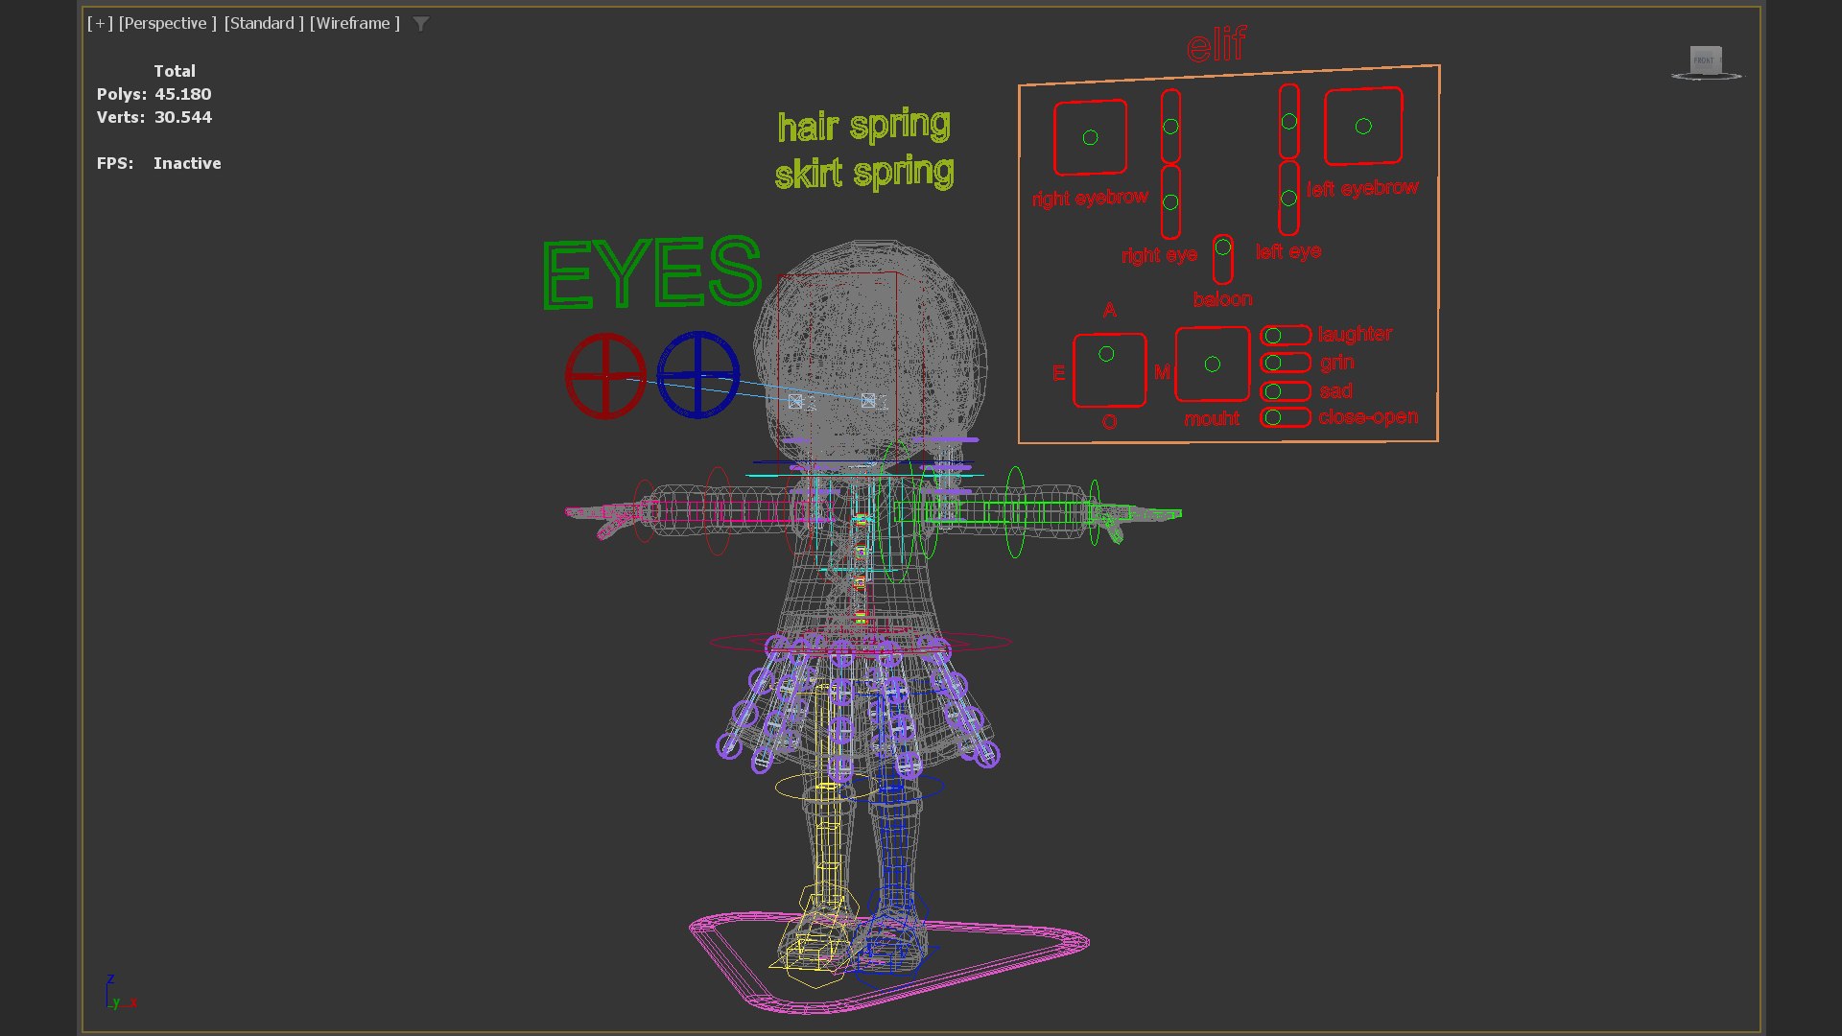Select the skirt spring text control
This screenshot has height=1036, width=1842.
click(x=864, y=173)
